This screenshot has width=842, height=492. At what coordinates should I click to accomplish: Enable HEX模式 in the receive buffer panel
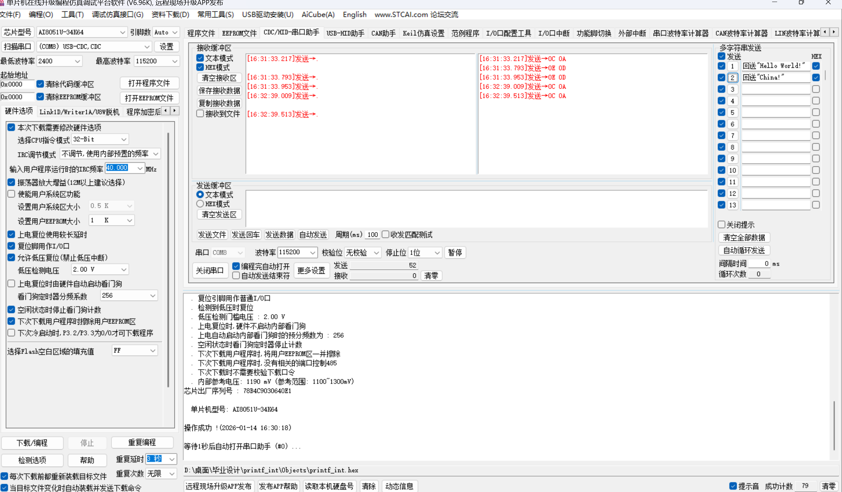pos(200,67)
